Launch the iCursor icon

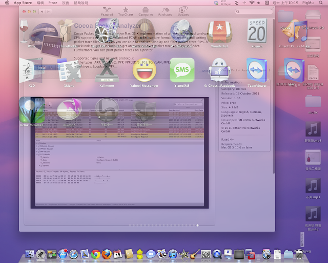[69, 110]
